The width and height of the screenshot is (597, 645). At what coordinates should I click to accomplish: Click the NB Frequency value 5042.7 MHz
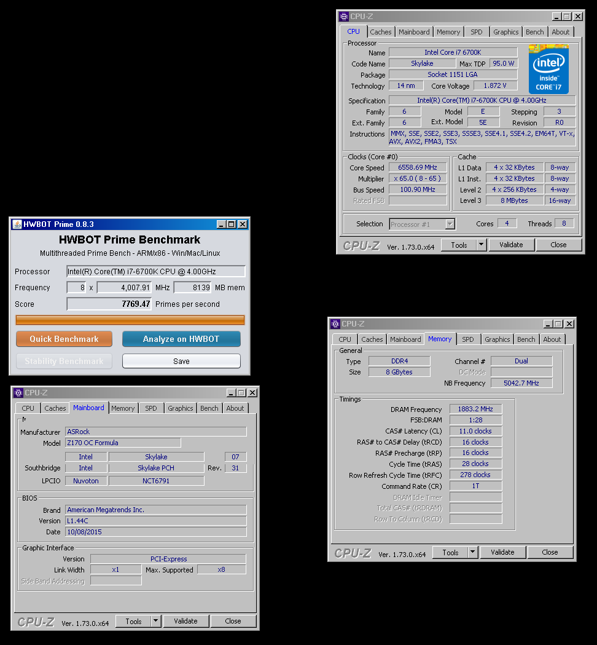click(x=521, y=383)
